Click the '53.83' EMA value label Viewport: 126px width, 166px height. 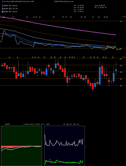coord(118,49)
